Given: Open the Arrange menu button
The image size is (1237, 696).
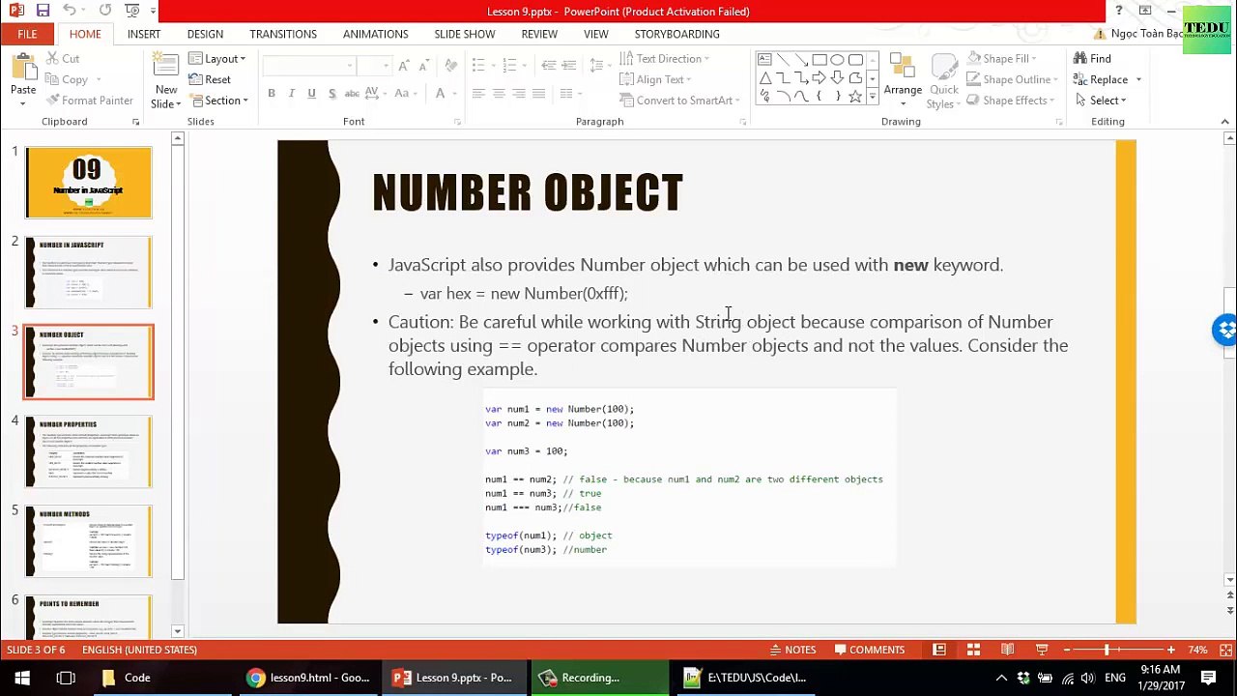Looking at the screenshot, I should coord(903,79).
